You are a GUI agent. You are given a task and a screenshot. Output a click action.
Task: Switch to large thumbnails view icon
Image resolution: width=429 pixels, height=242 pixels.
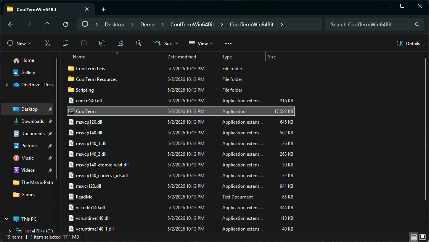pos(423,237)
